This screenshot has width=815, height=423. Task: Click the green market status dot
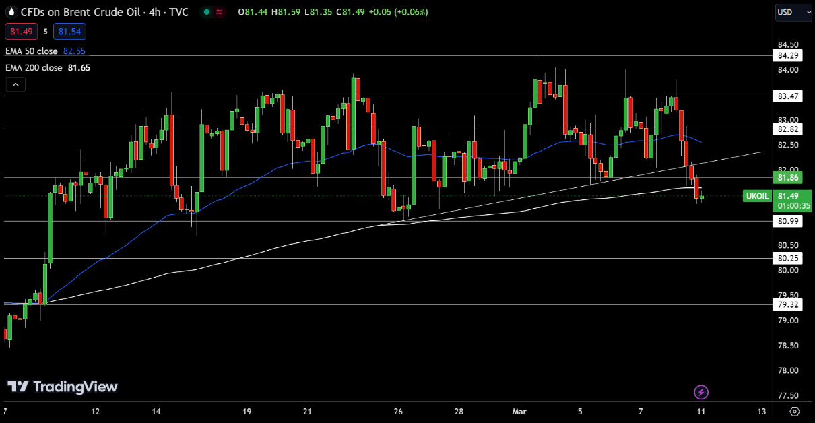point(206,13)
